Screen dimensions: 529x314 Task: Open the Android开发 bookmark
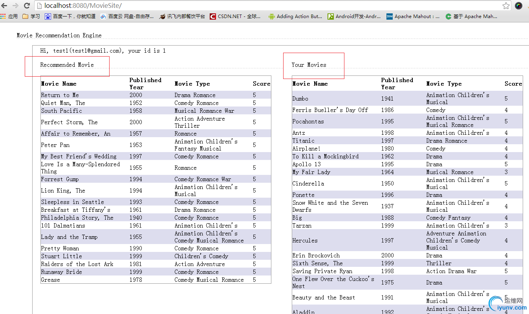click(x=354, y=16)
